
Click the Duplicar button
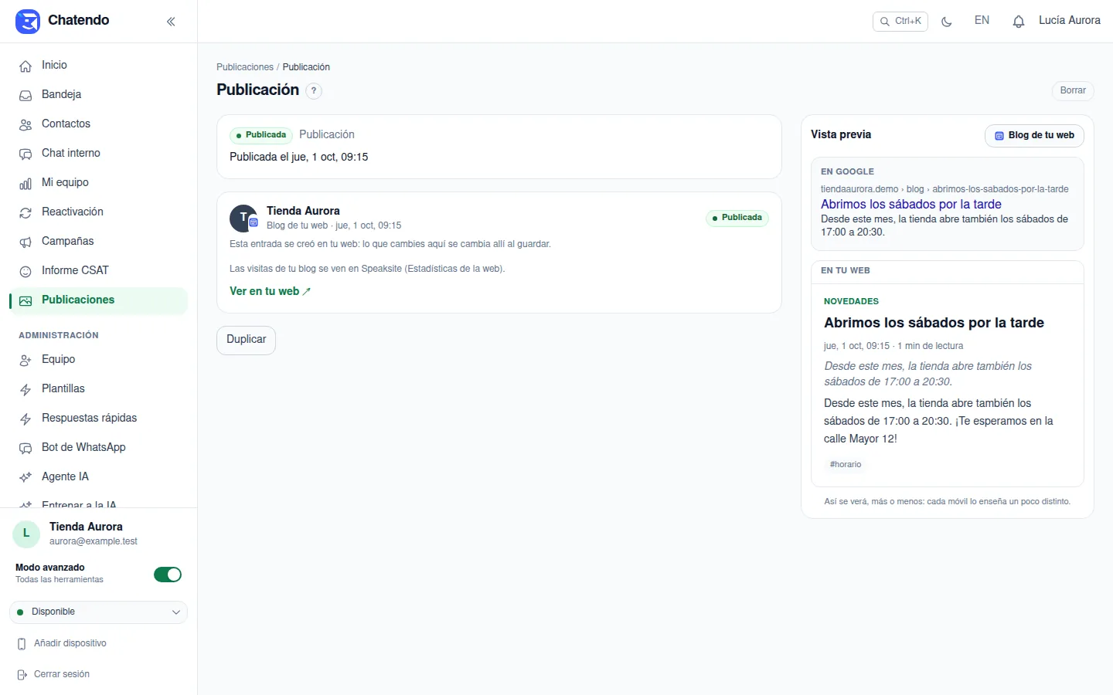point(246,340)
